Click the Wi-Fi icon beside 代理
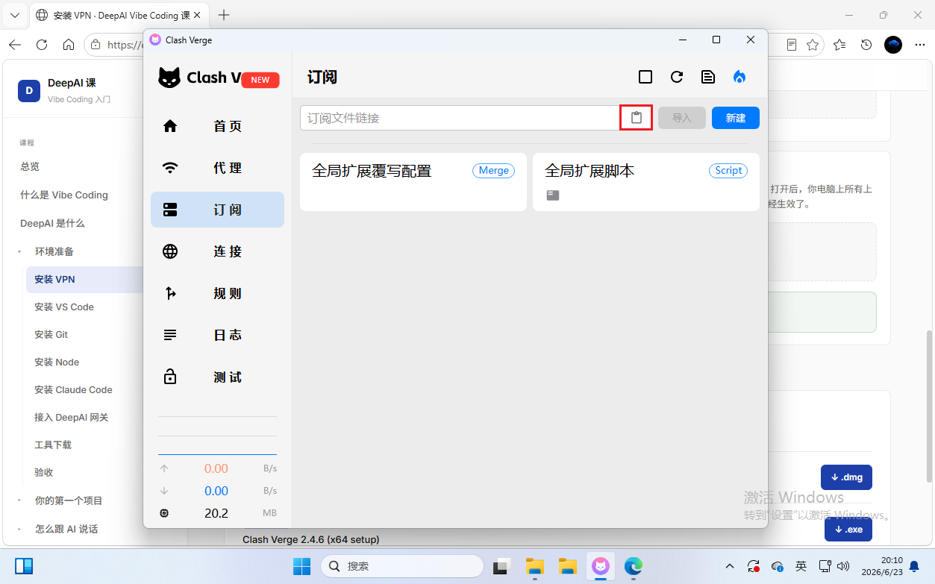Image resolution: width=935 pixels, height=584 pixels. click(170, 168)
